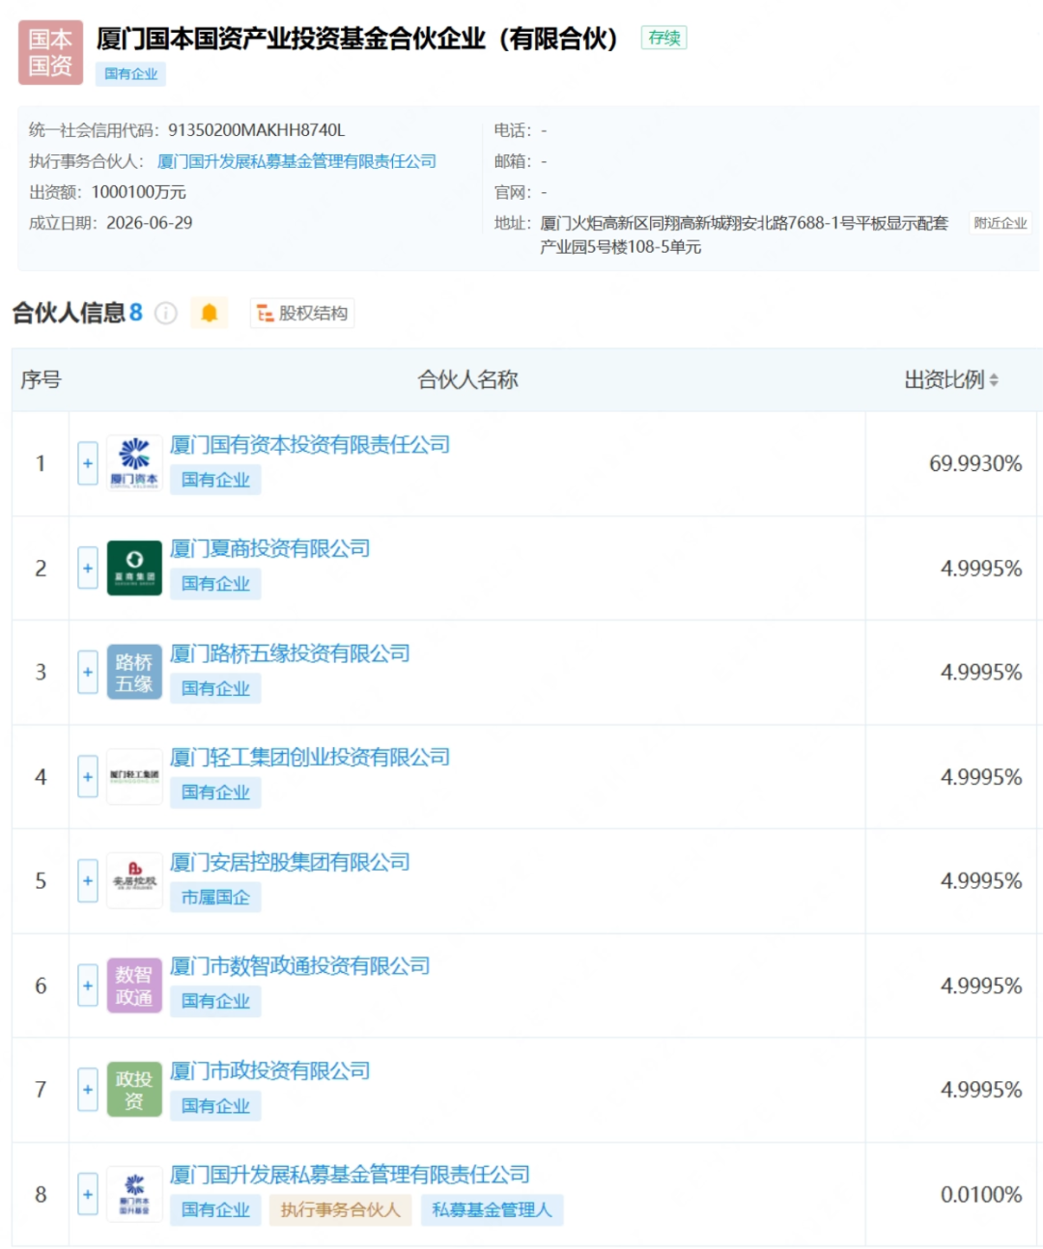Viewport: 1043px width, 1249px height.
Task: Expand row 6 厦门市数智政通投资有限公司
Action: pyautogui.click(x=88, y=985)
